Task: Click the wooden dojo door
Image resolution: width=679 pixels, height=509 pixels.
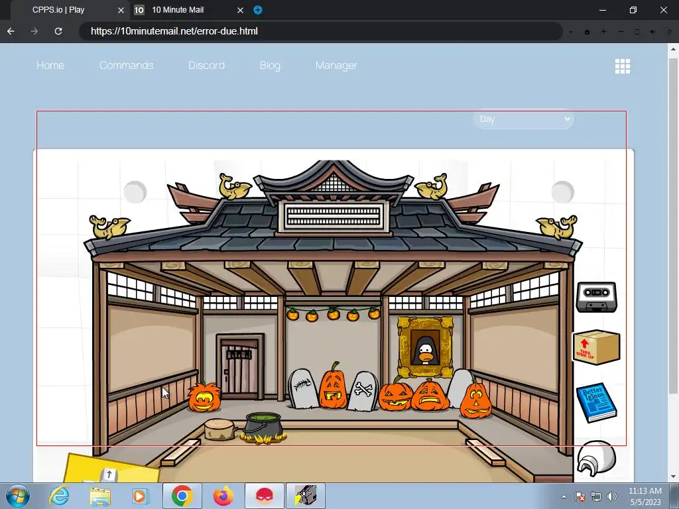Action: coord(240,367)
